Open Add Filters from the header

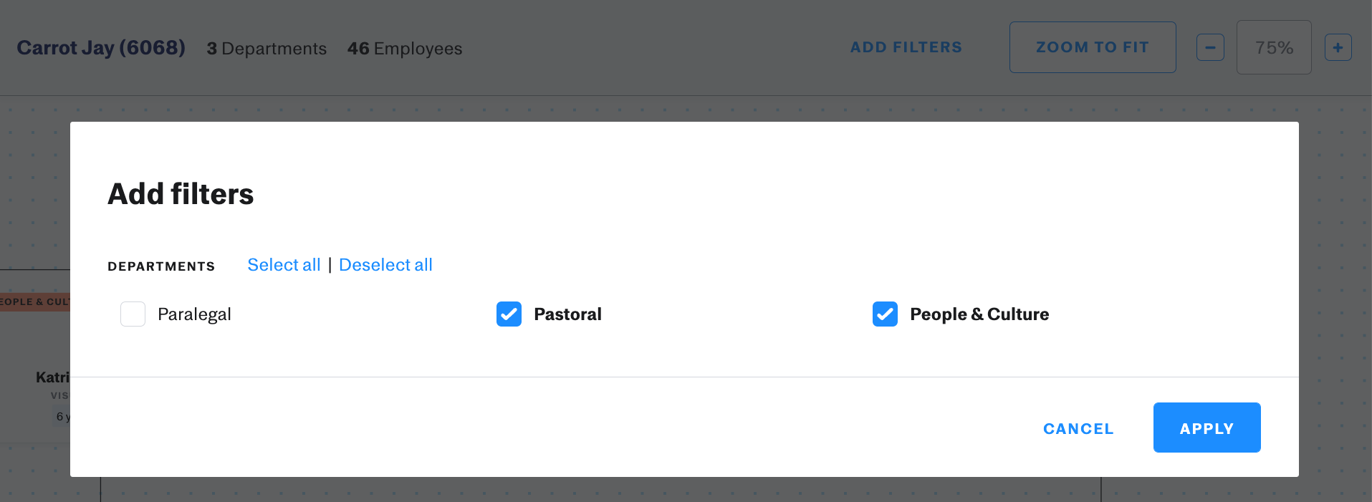tap(906, 47)
